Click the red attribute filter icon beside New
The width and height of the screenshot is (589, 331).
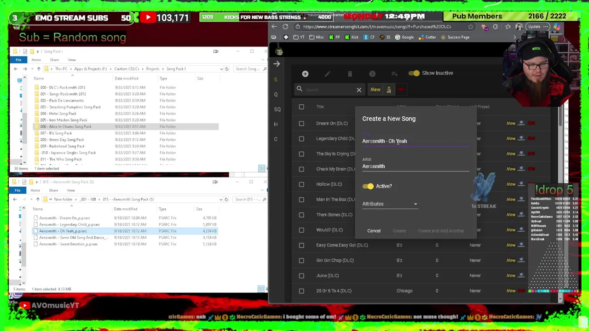401,90
